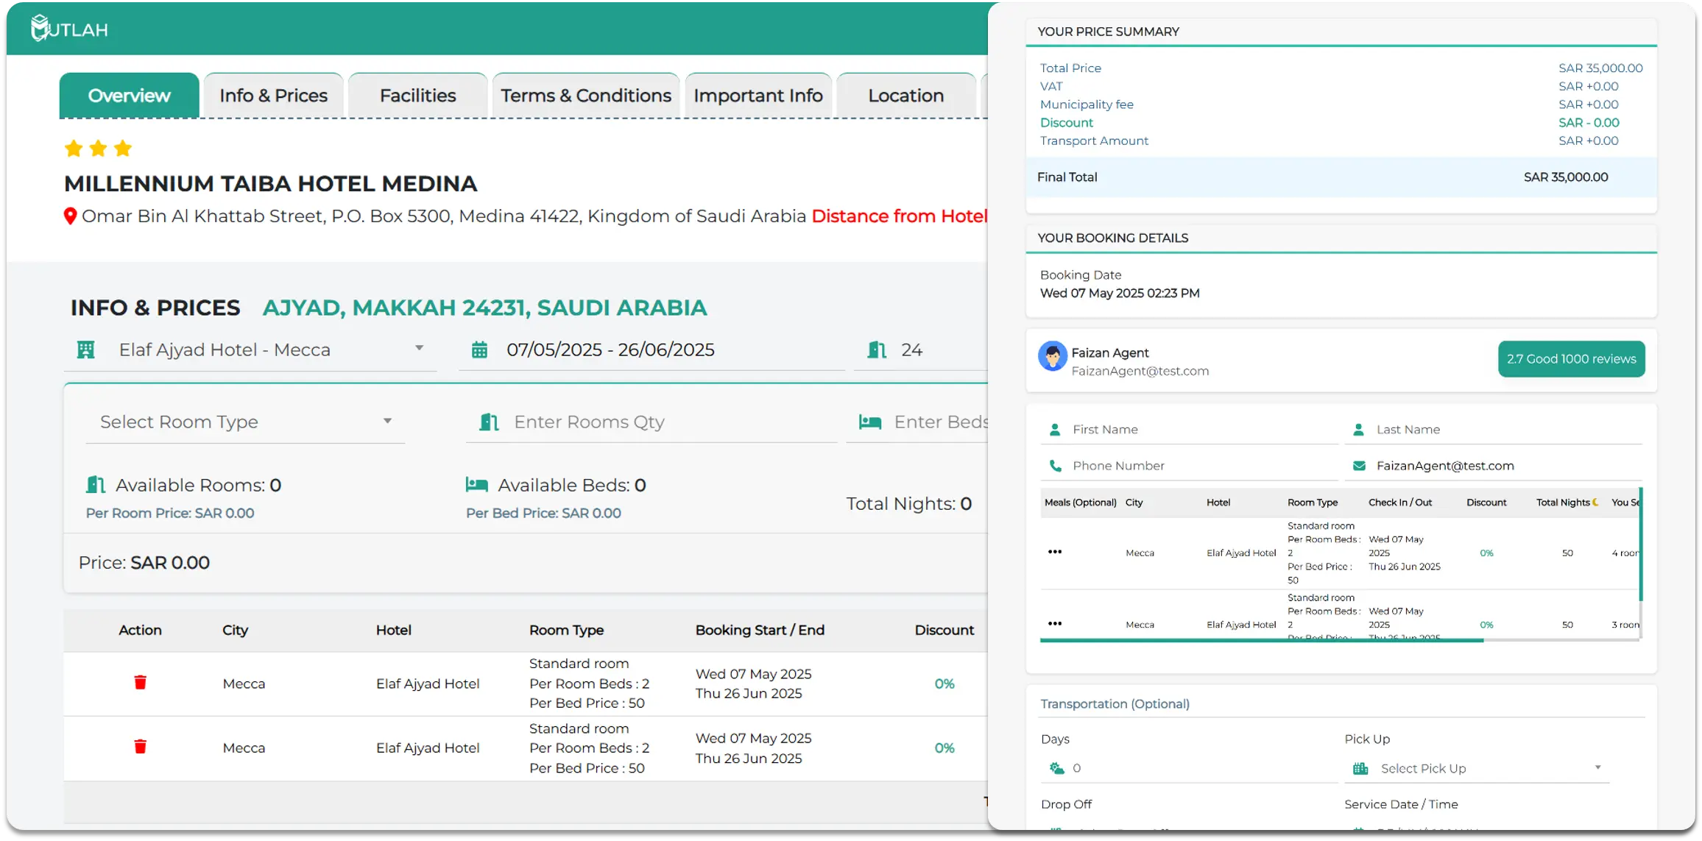
Task: Click the Total Price SAR 35,000.00 value
Action: tap(1600, 68)
